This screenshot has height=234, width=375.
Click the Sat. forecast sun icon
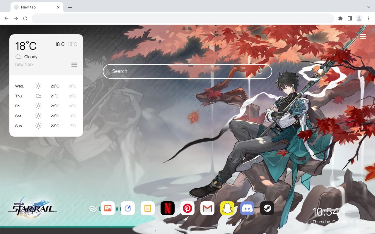point(38,116)
